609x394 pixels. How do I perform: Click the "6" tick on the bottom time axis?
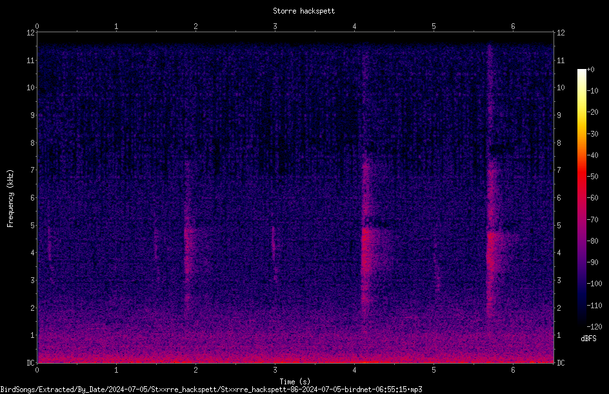point(513,370)
